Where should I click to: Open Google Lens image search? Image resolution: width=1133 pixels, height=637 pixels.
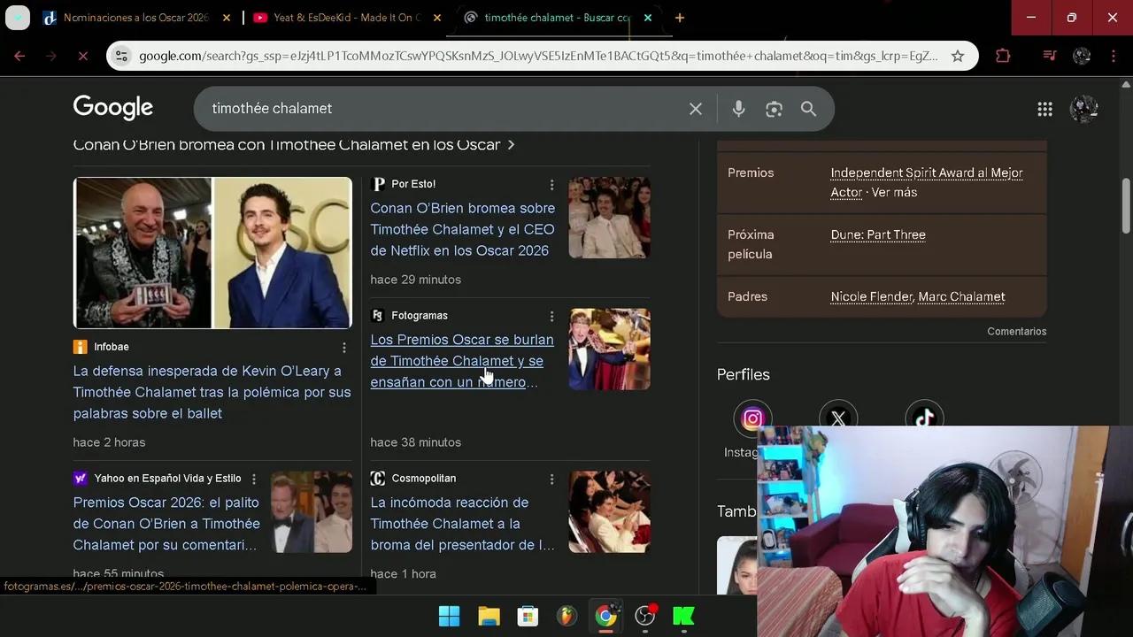pyautogui.click(x=774, y=109)
